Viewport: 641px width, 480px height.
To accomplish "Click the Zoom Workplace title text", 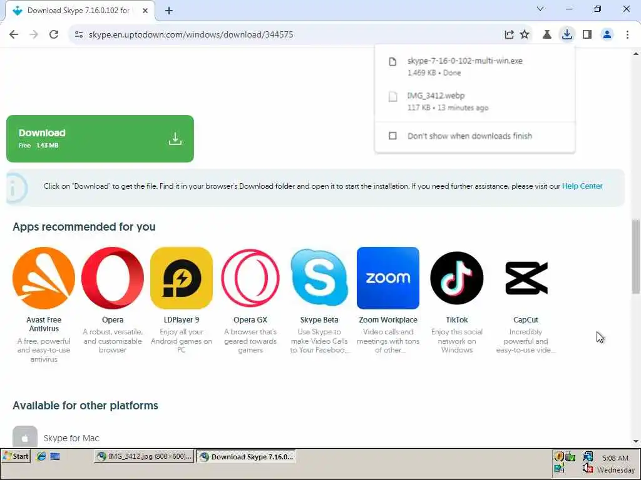I will pyautogui.click(x=388, y=319).
